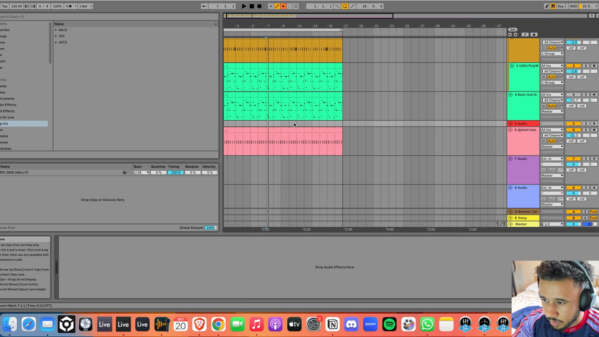Click the Set locator button
The image size is (599, 337).
[512, 29]
